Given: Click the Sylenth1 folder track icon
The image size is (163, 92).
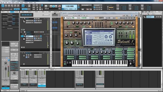Looking at the screenshot, I should pos(25,32).
